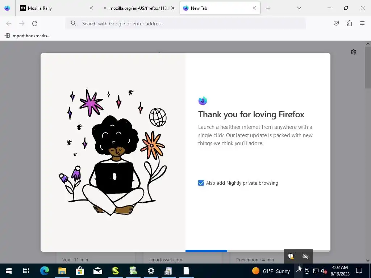Open Task View on taskbar

tap(26, 271)
